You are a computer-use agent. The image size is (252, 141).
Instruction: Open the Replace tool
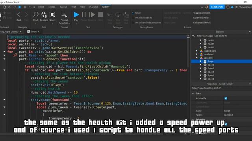point(44,15)
